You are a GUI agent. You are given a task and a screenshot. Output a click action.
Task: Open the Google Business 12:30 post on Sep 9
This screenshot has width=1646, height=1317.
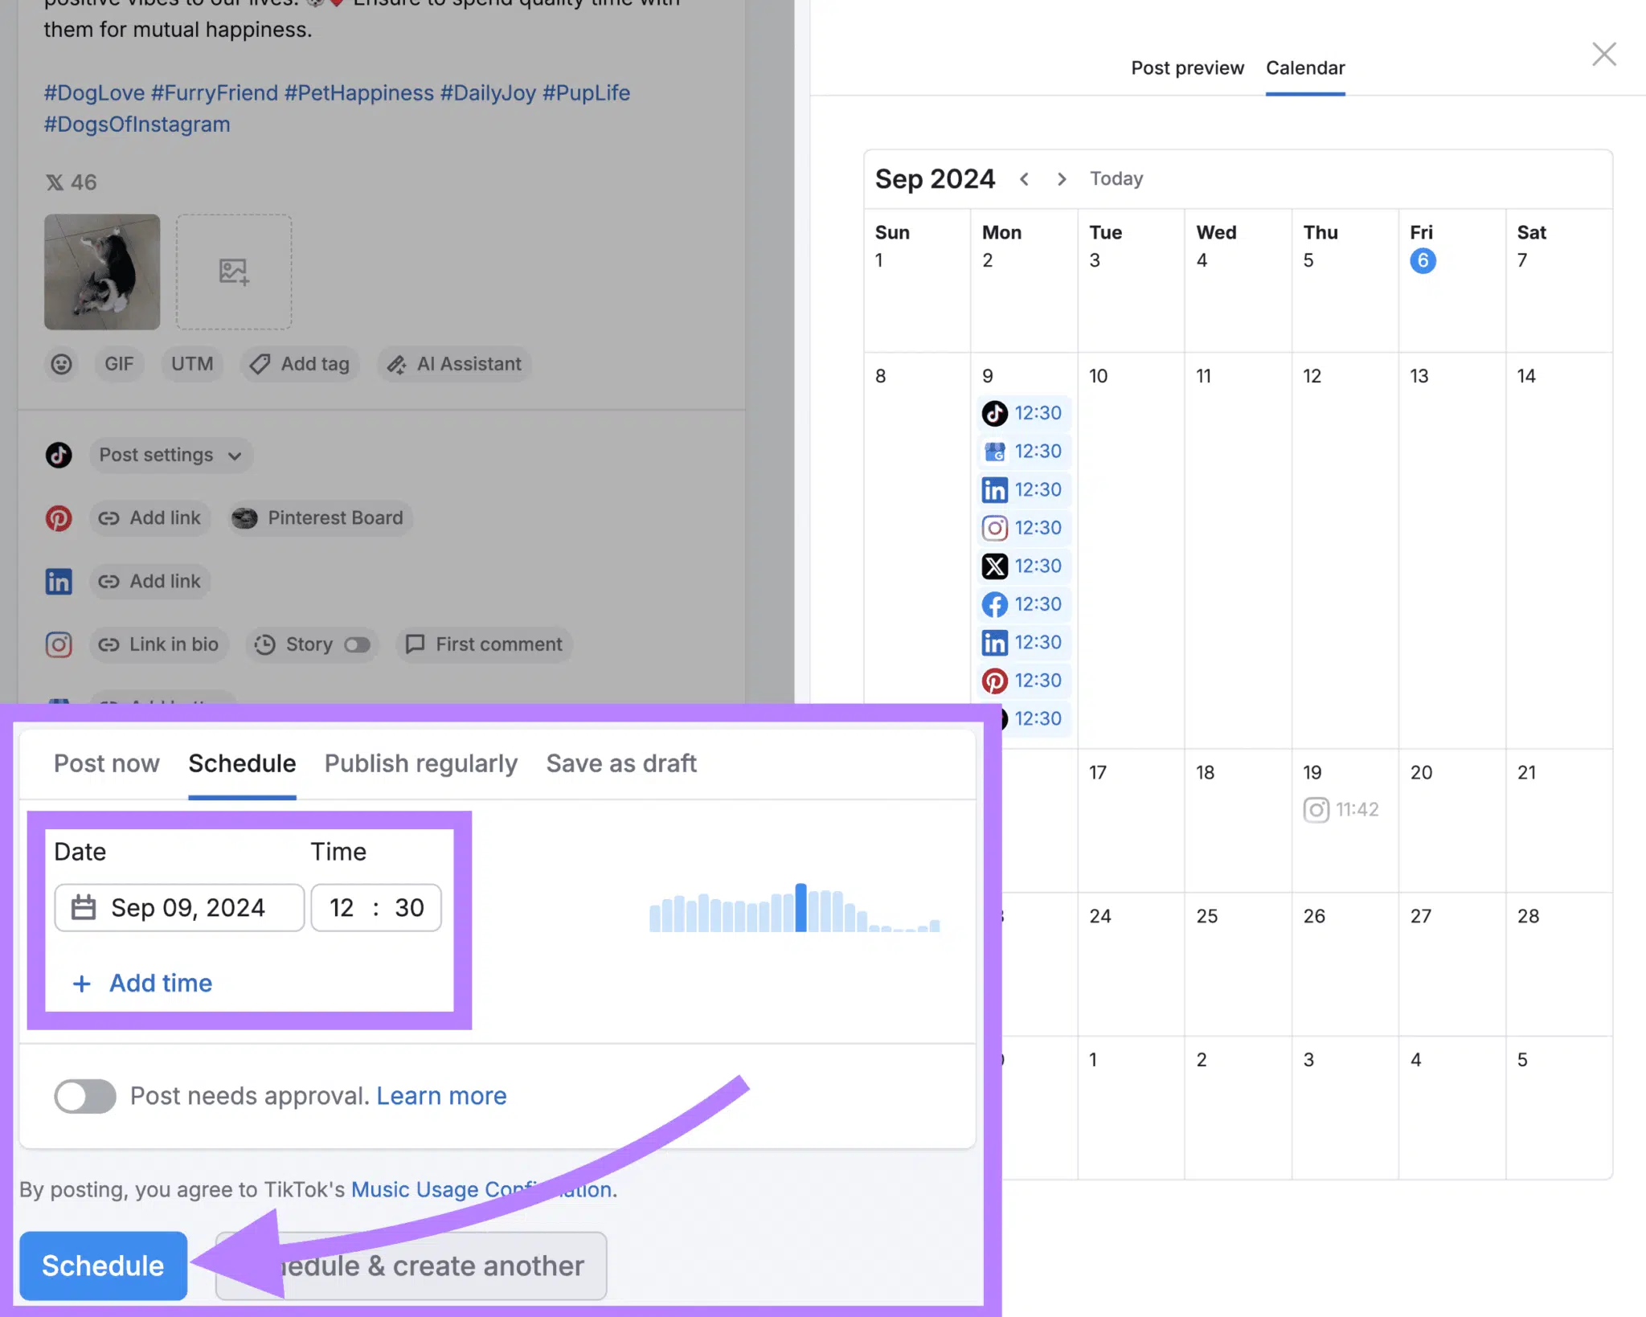coord(1024,452)
